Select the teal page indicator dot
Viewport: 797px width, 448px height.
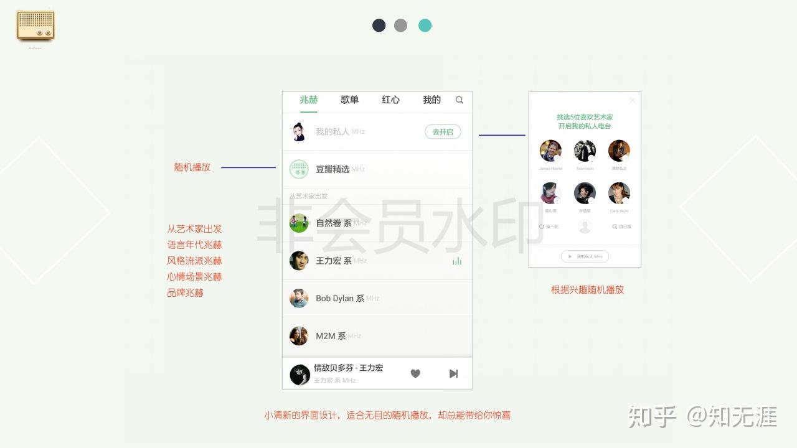pyautogui.click(x=425, y=26)
